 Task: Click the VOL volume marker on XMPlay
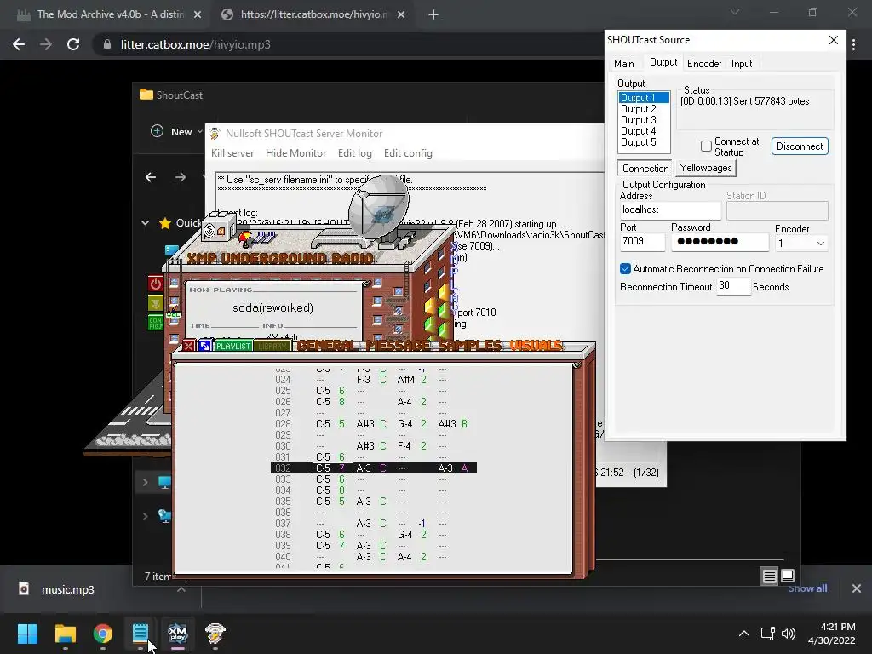pyautogui.click(x=174, y=315)
